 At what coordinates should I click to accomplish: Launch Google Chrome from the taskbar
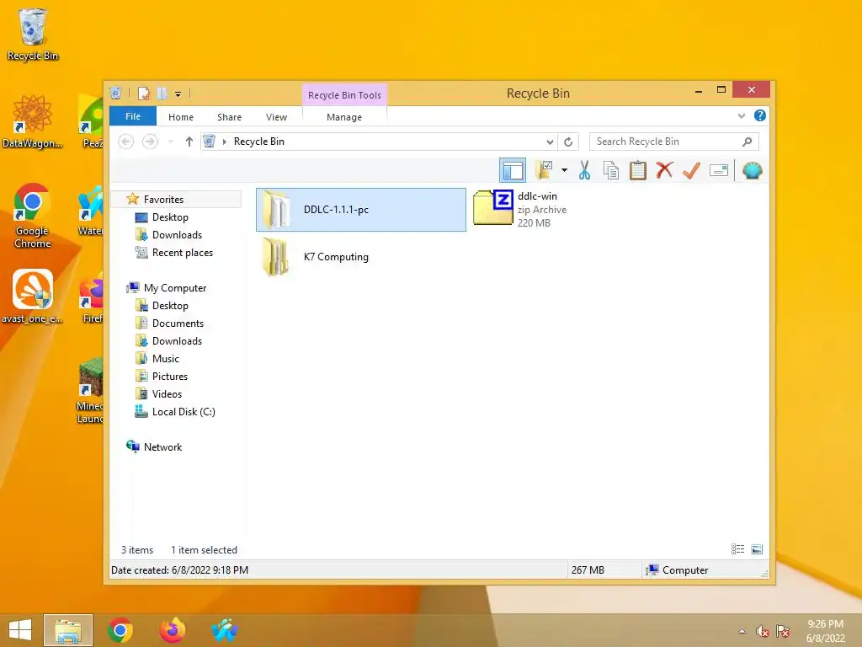click(x=120, y=630)
